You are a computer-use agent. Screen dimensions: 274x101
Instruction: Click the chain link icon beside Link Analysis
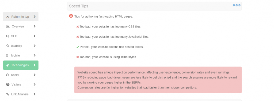point(7,94)
